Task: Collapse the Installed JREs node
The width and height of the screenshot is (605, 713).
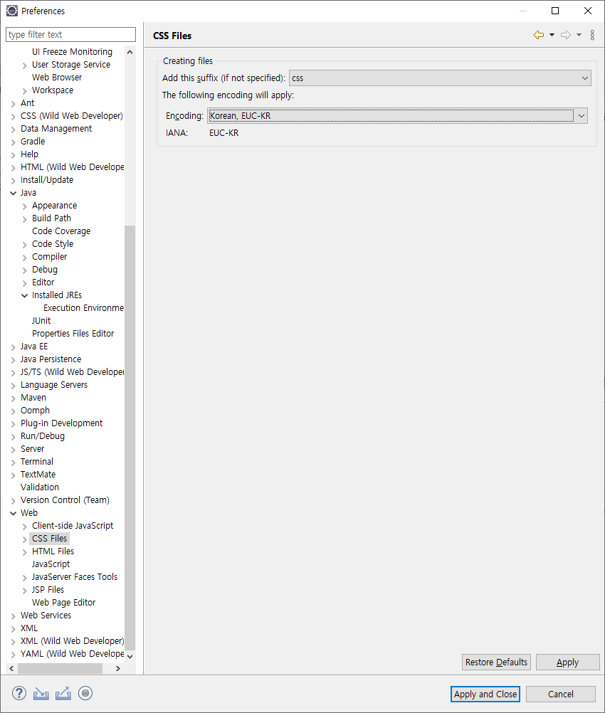Action: click(x=25, y=295)
